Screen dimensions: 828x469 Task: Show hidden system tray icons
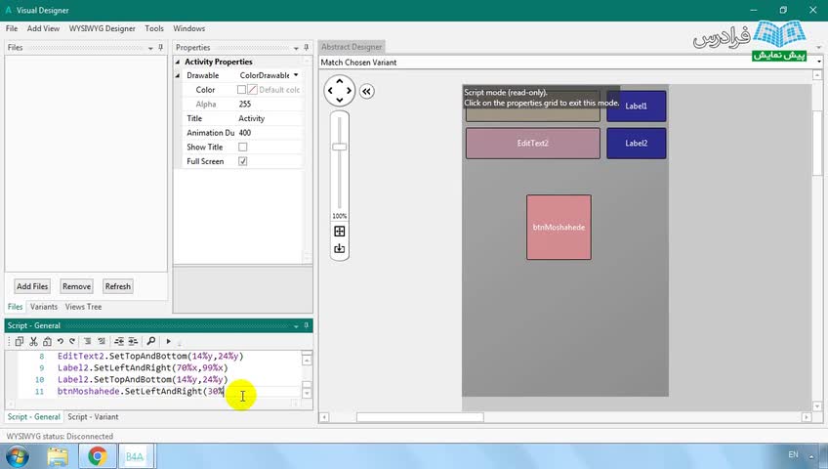(811, 456)
